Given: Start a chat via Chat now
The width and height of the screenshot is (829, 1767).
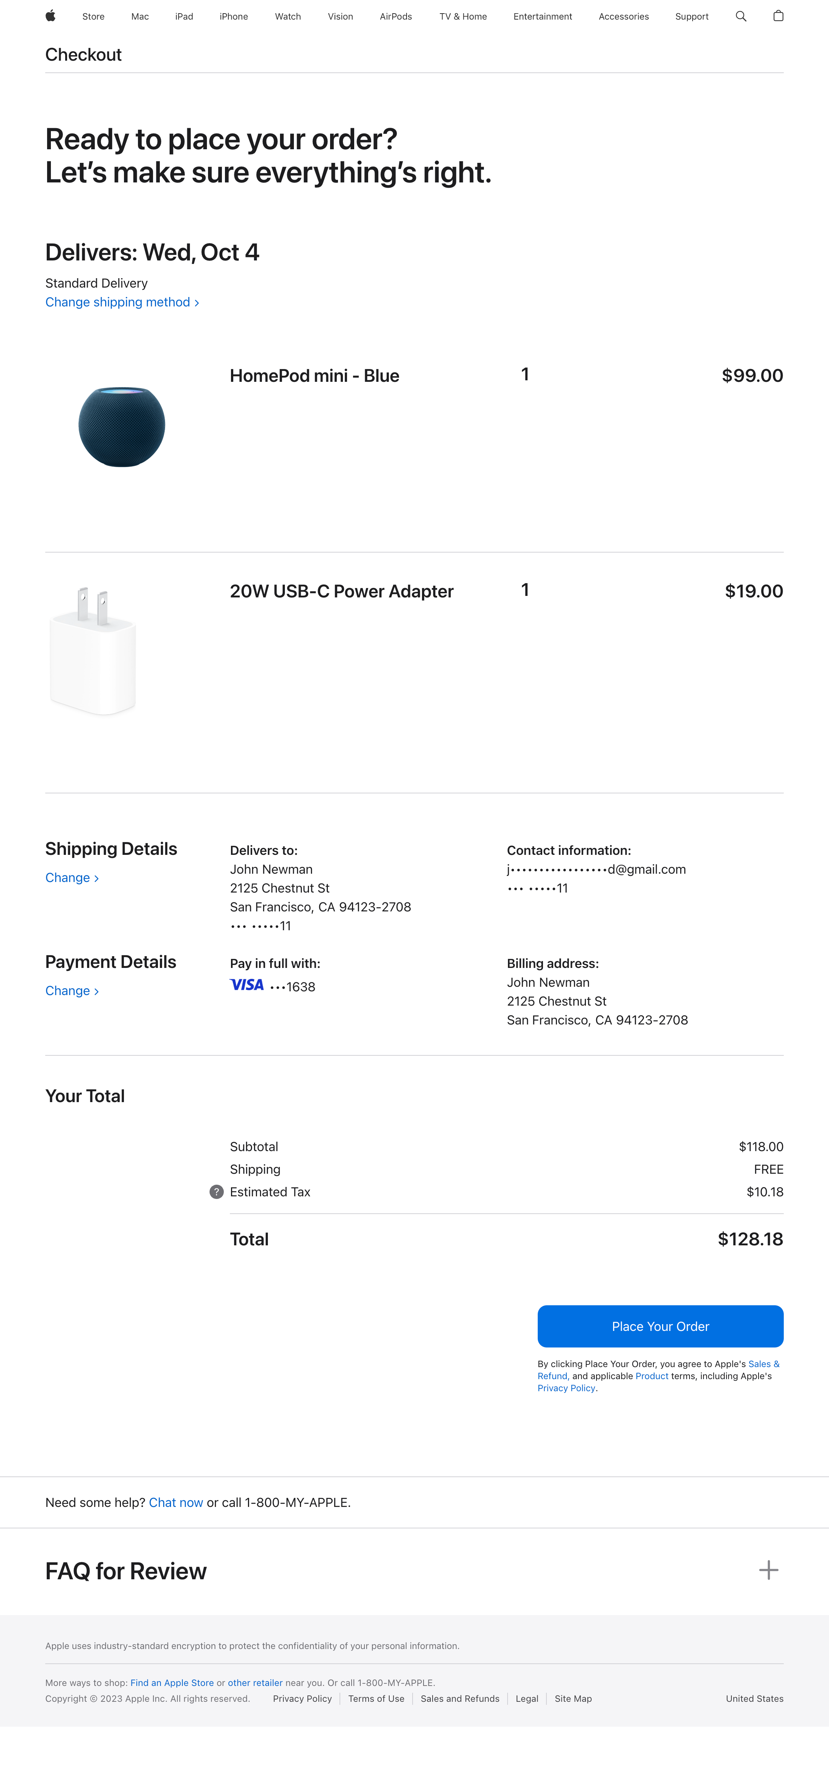Looking at the screenshot, I should [176, 1502].
